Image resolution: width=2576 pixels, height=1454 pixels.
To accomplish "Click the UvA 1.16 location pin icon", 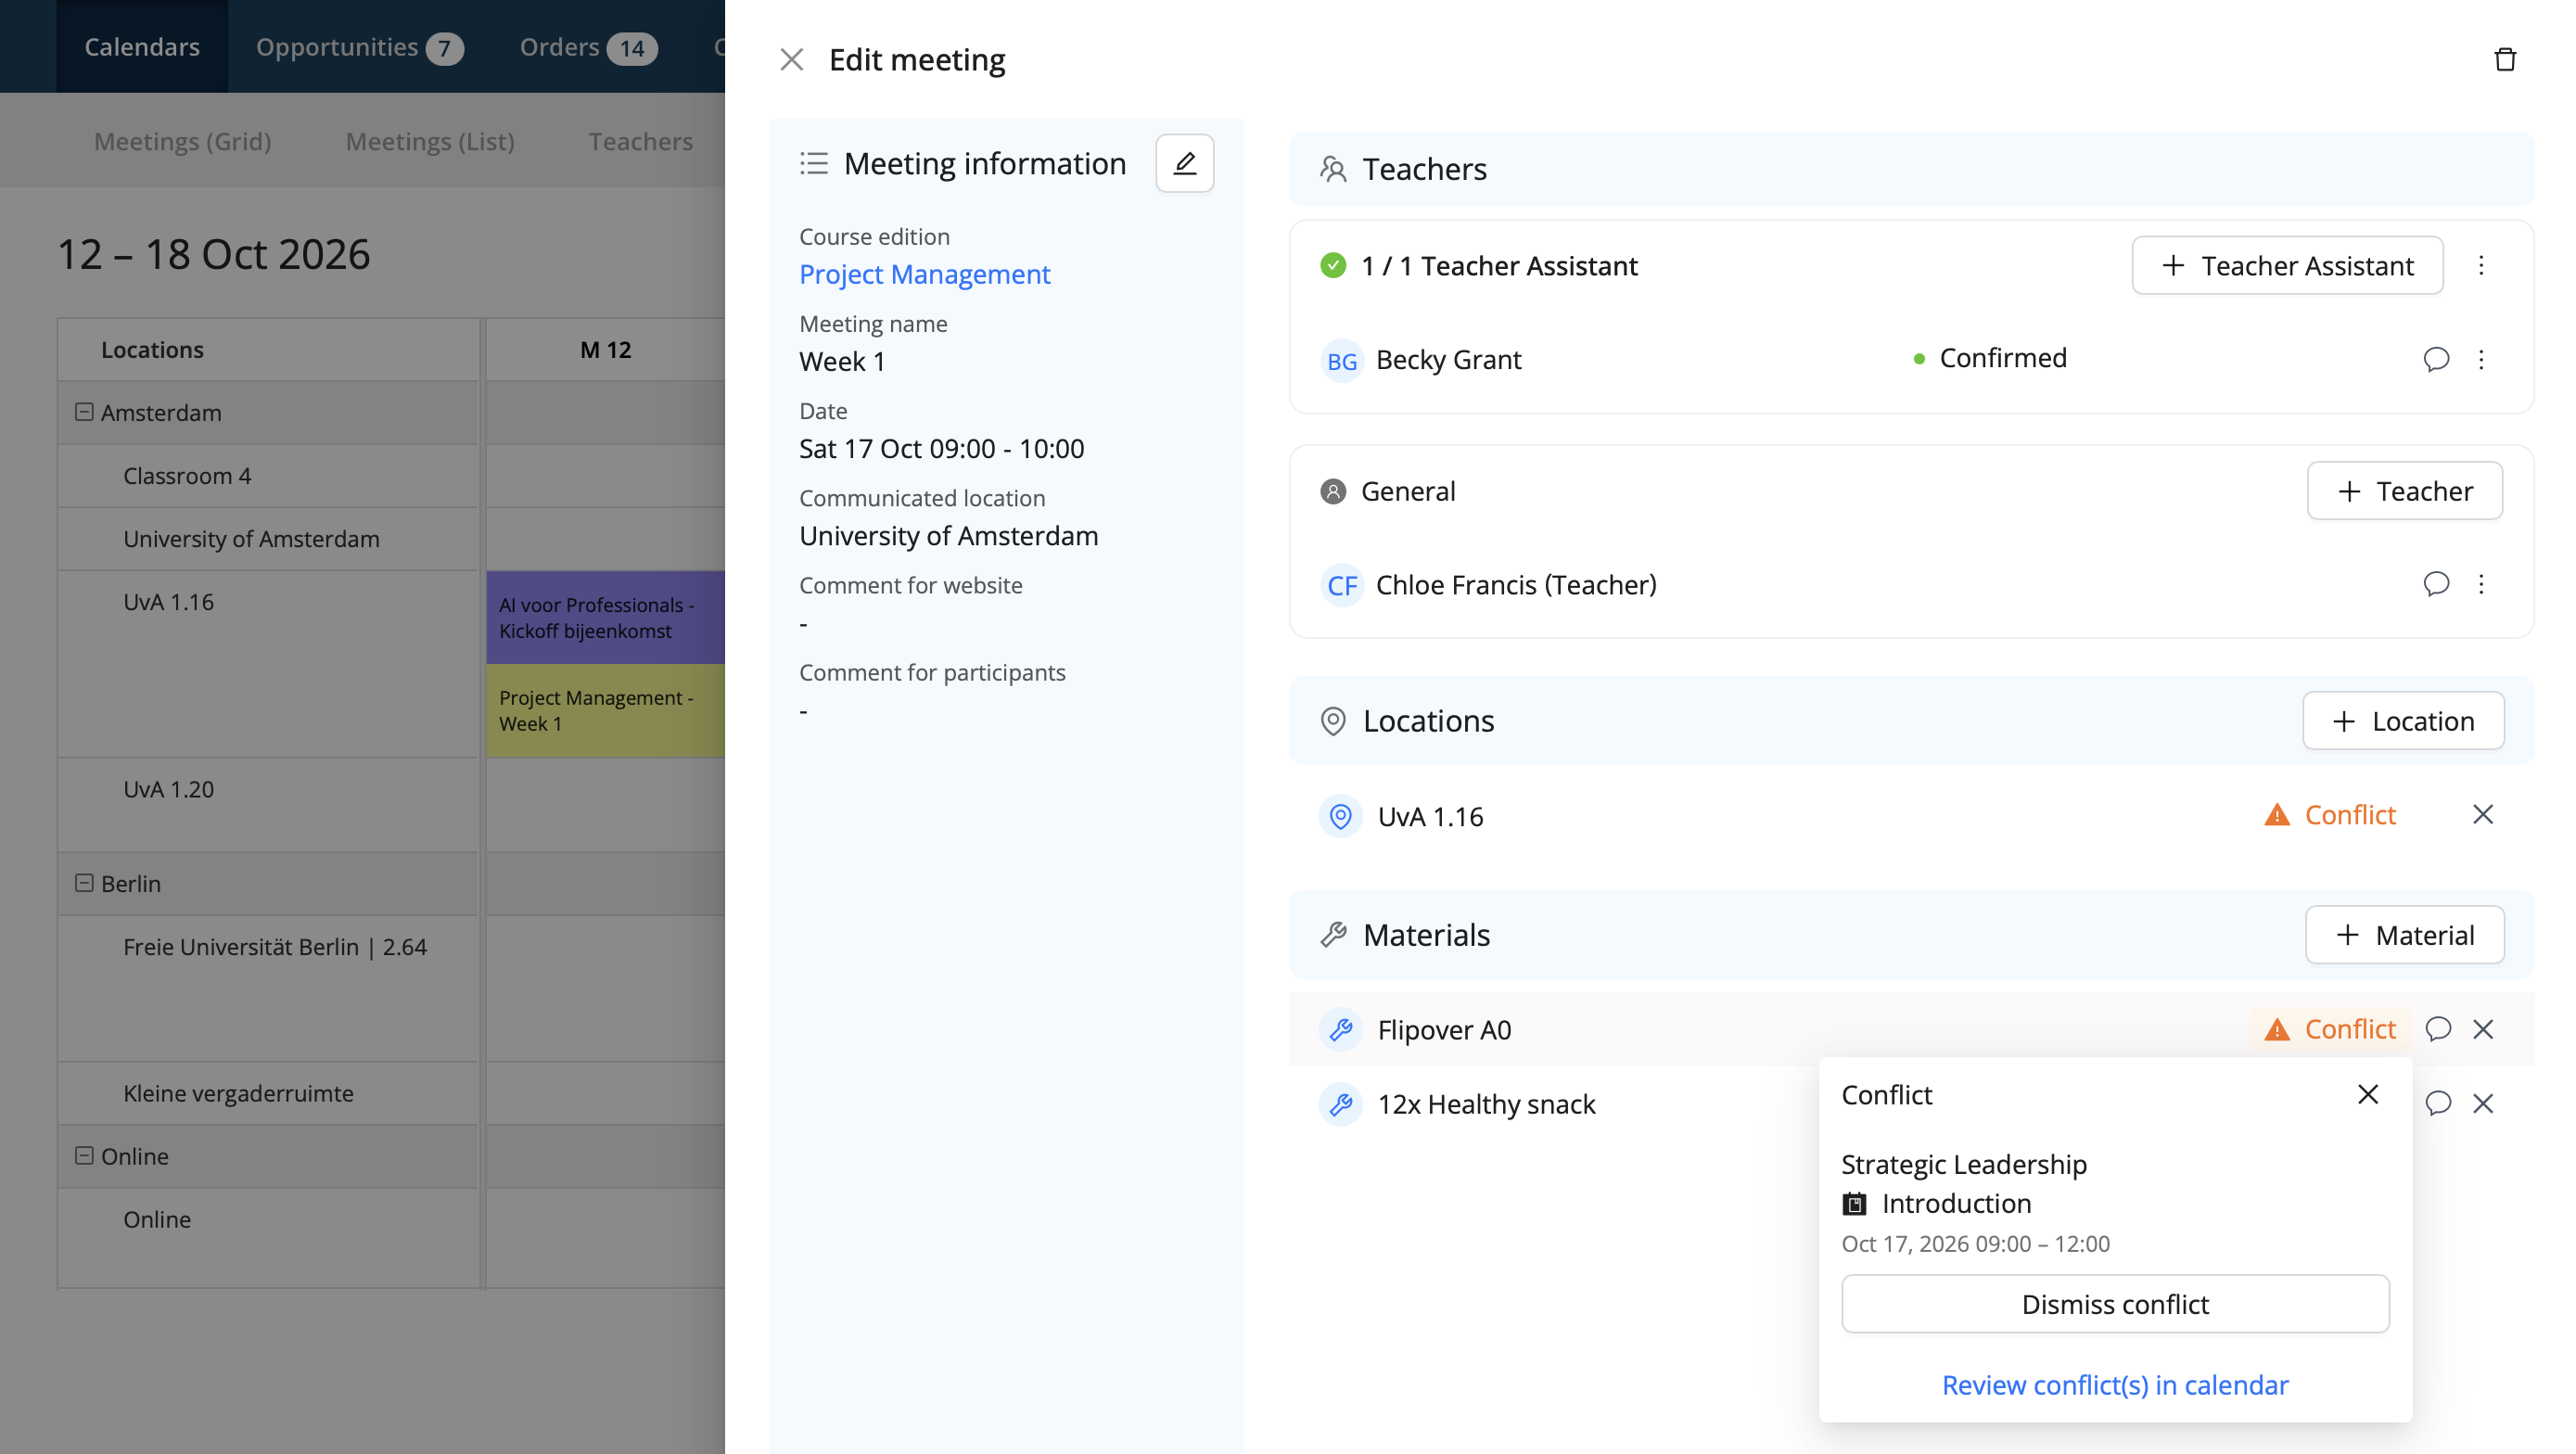I will coord(1340,816).
